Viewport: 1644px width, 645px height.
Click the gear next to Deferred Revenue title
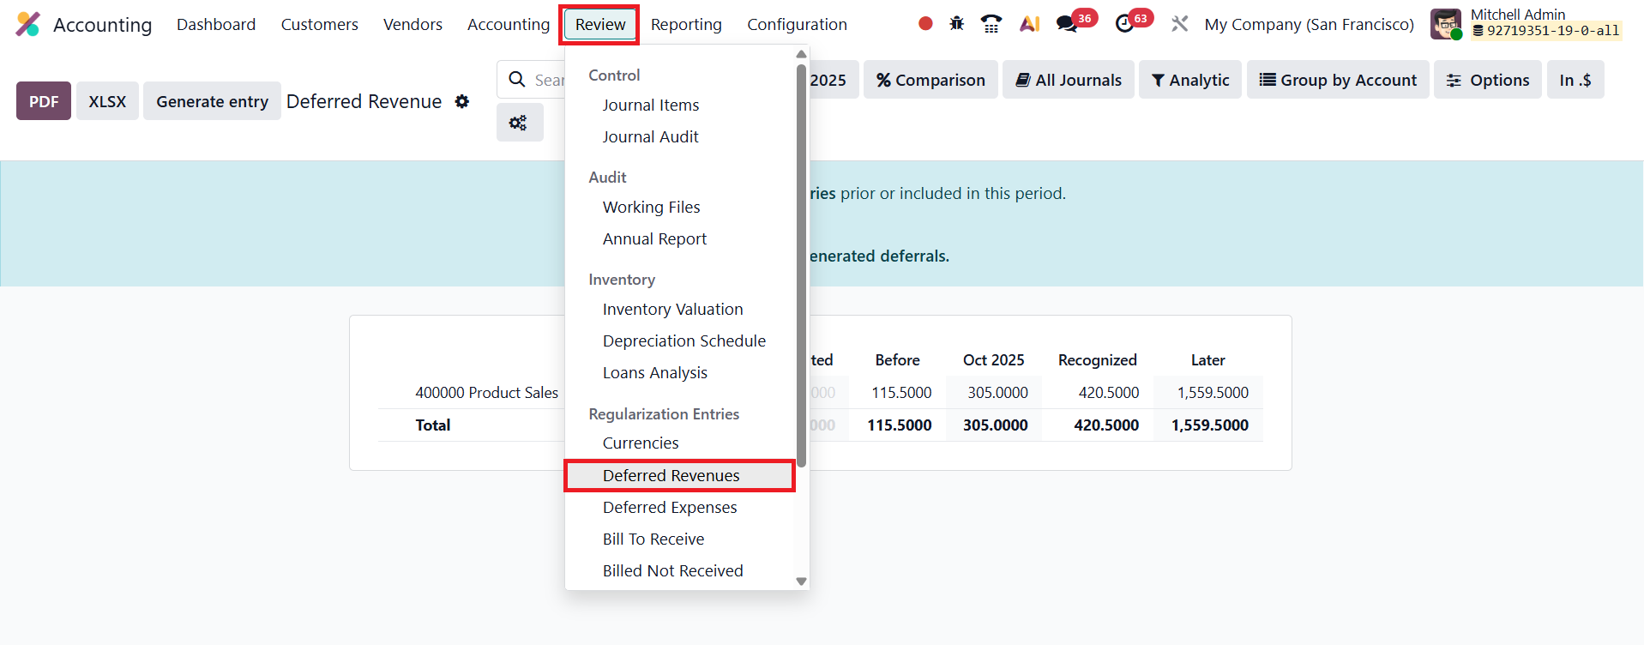tap(462, 101)
